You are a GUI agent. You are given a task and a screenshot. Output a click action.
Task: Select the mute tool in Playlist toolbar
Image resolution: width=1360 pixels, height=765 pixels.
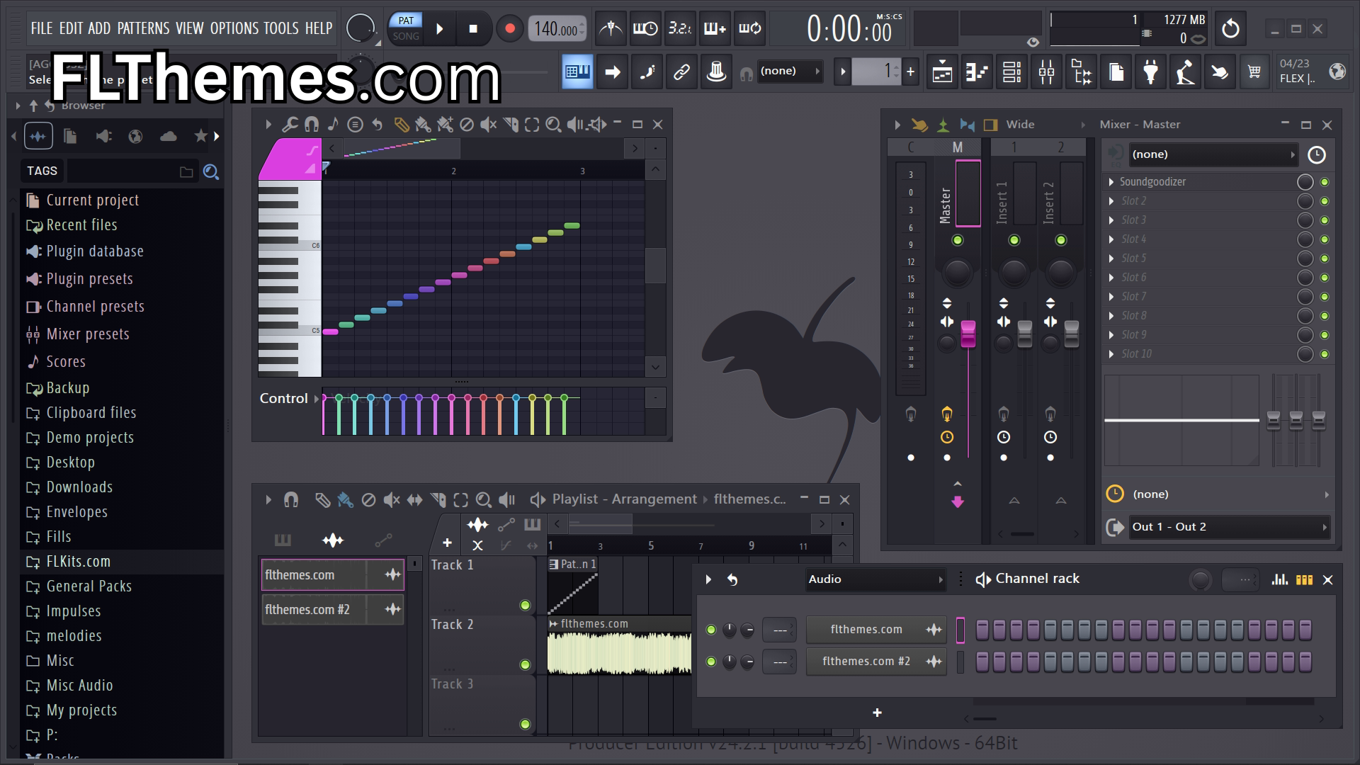(x=392, y=500)
